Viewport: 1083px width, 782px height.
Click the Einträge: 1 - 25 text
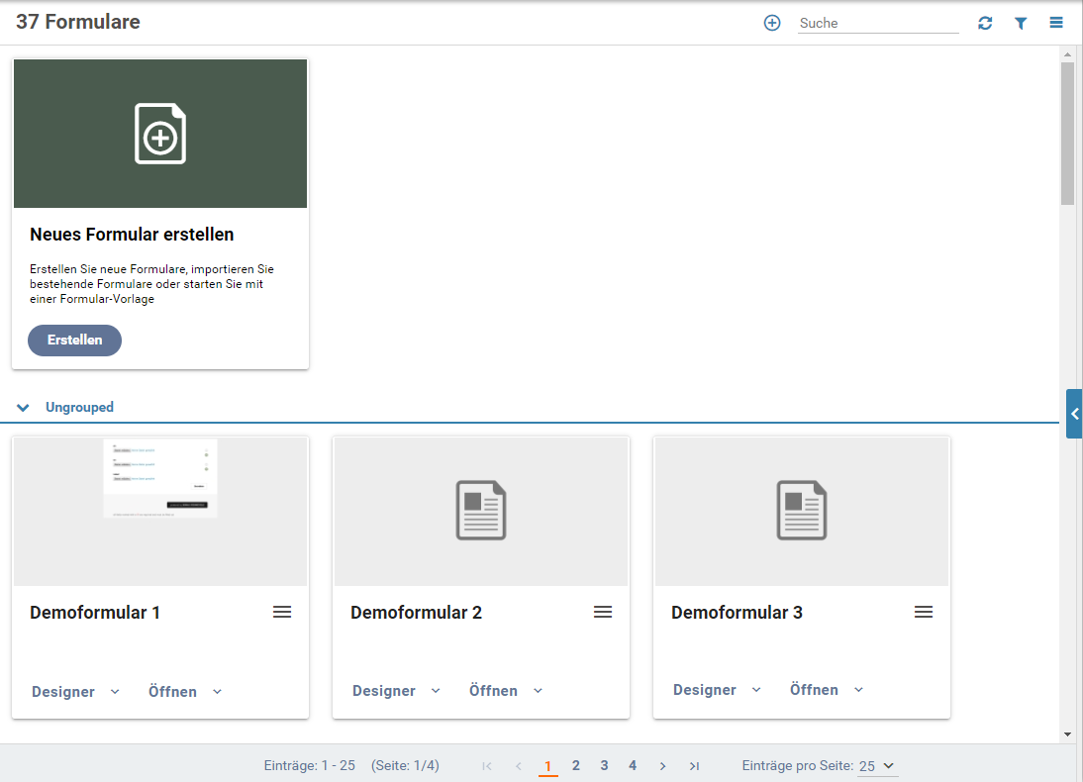pos(310,765)
